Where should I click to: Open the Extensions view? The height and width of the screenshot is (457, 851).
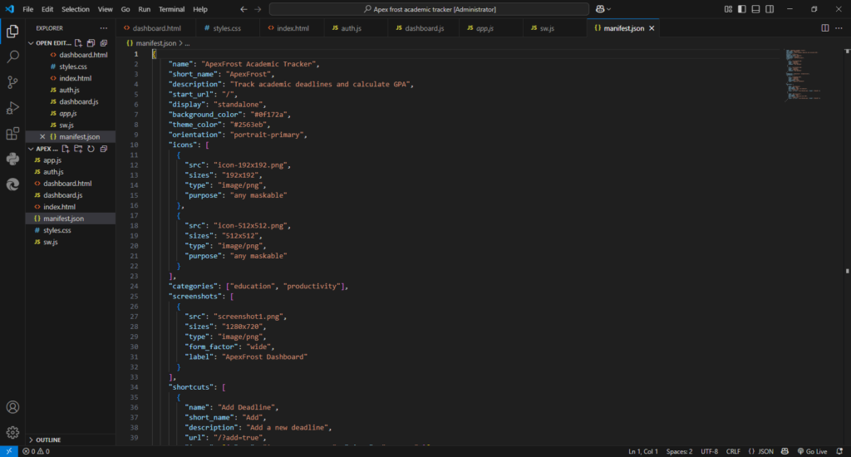12,134
